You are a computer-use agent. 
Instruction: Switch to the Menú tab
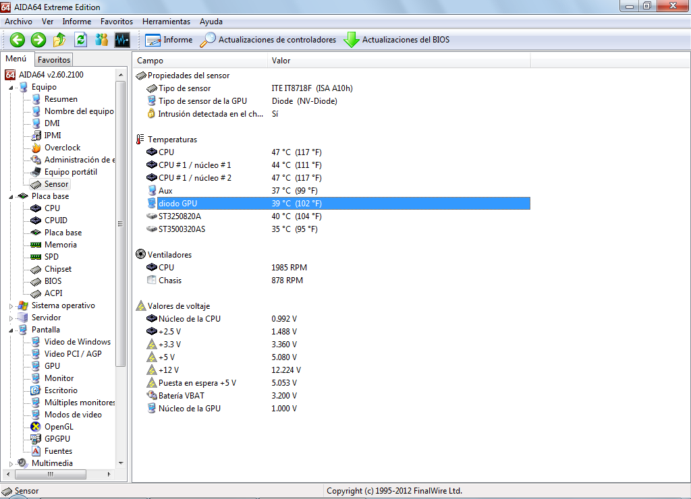tap(16, 59)
